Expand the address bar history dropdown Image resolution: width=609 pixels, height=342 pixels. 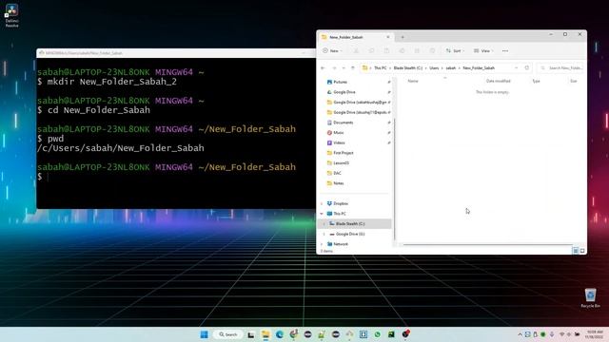pos(516,67)
